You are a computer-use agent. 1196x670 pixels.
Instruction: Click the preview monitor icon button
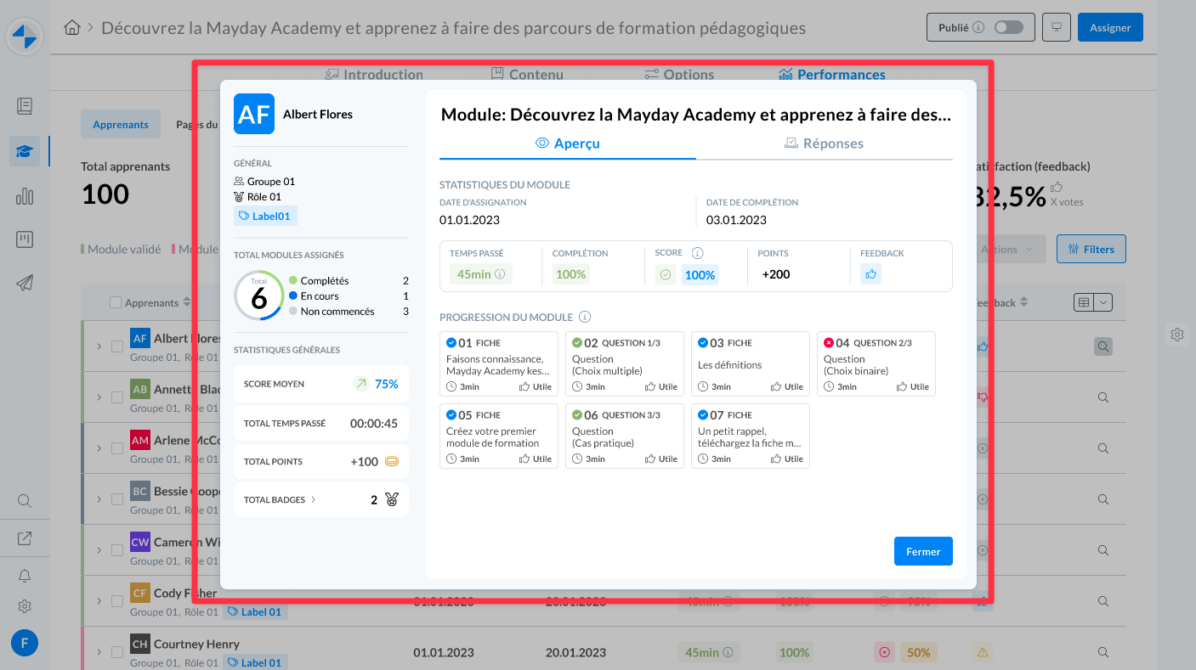pos(1057,27)
